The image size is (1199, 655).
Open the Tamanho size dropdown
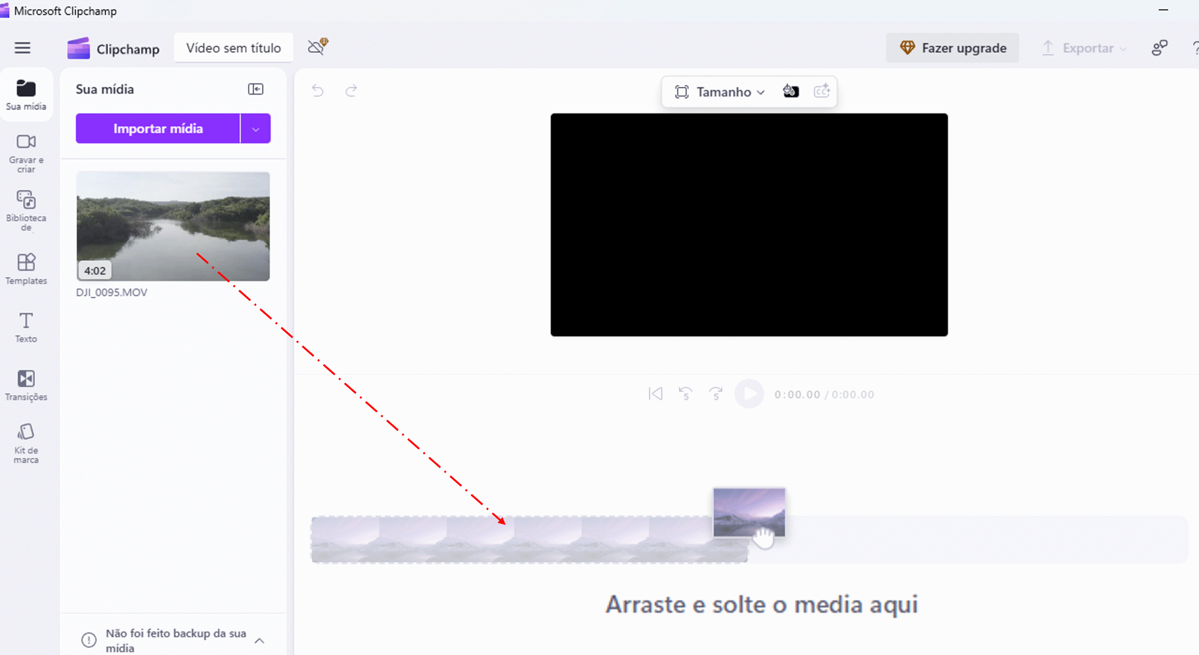719,92
